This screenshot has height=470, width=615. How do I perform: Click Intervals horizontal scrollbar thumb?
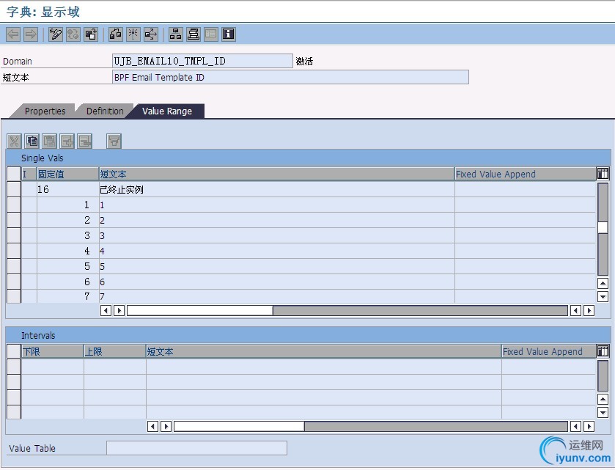pyautogui.click(x=239, y=426)
